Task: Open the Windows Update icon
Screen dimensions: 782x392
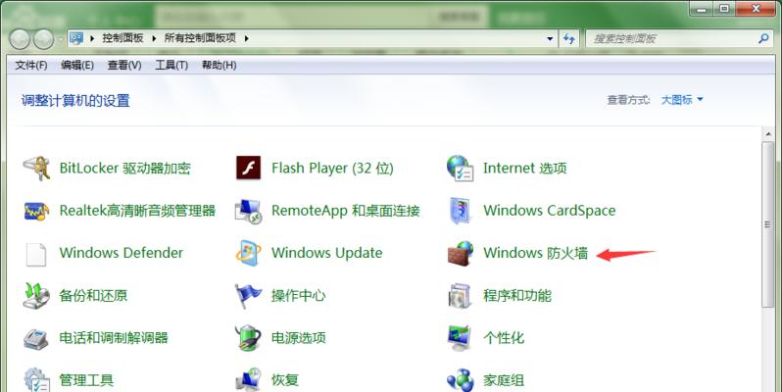Action: coord(248,254)
